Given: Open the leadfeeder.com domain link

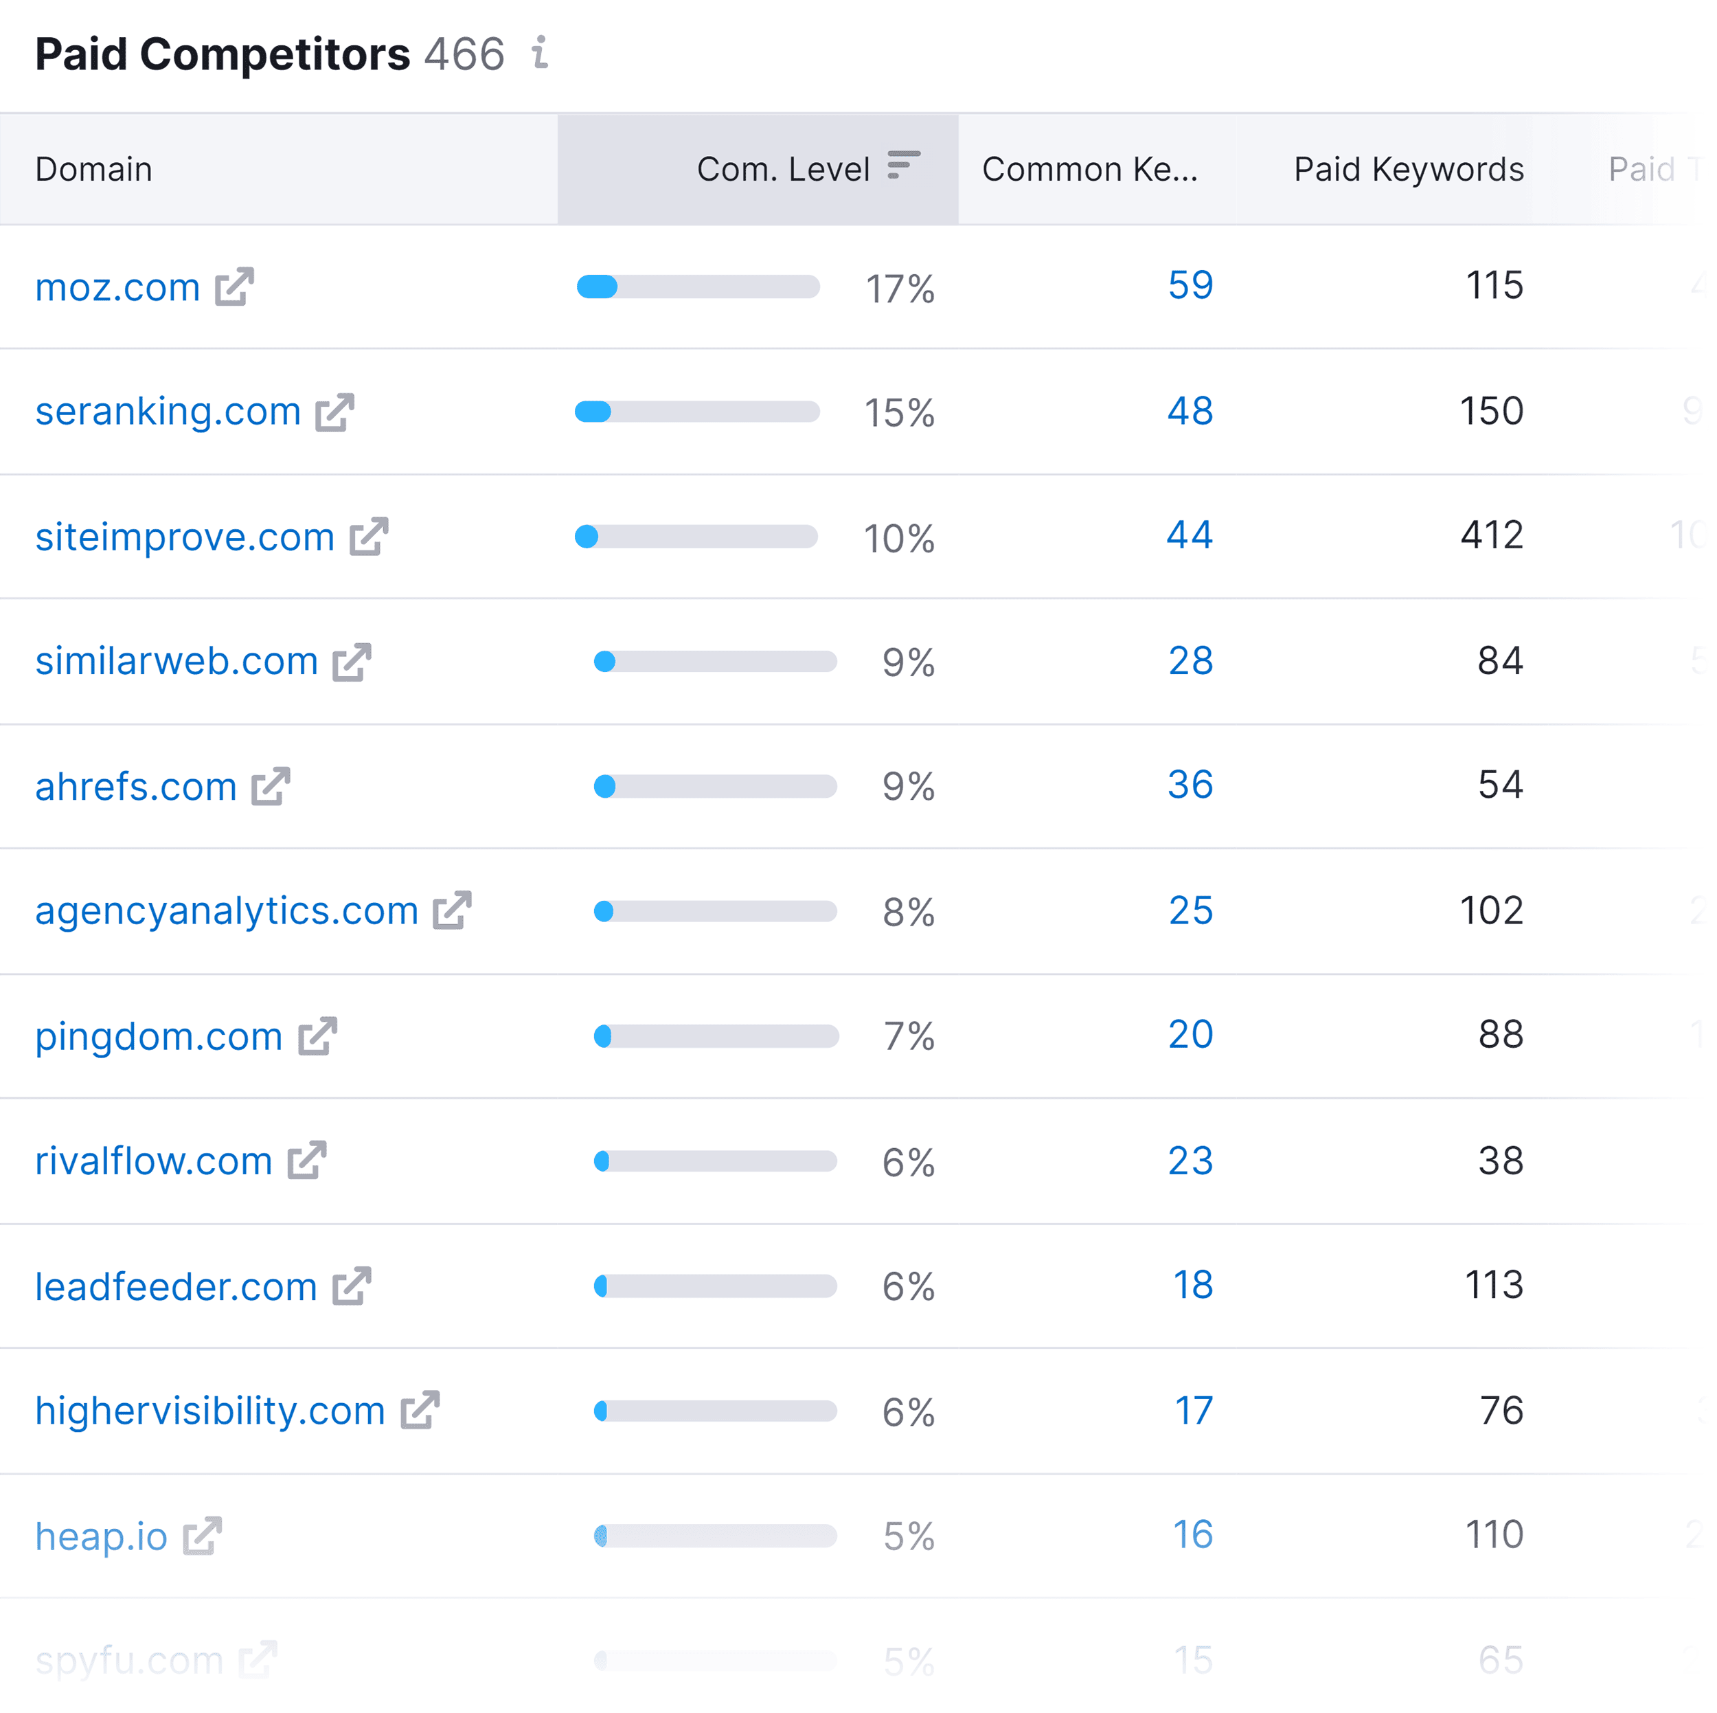Looking at the screenshot, I should coord(176,1286).
